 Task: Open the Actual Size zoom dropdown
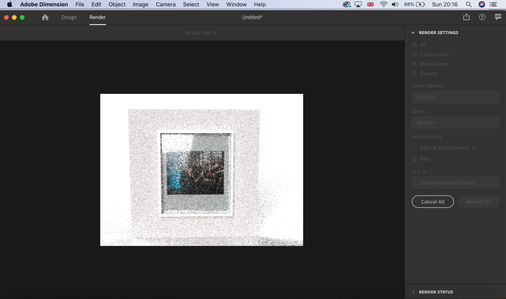pyautogui.click(x=200, y=33)
